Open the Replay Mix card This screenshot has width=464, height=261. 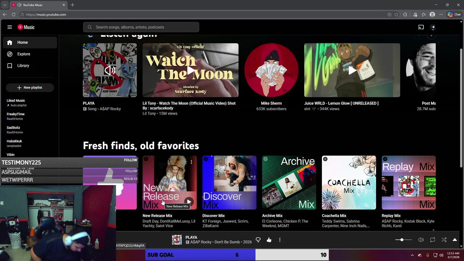[x=409, y=183]
